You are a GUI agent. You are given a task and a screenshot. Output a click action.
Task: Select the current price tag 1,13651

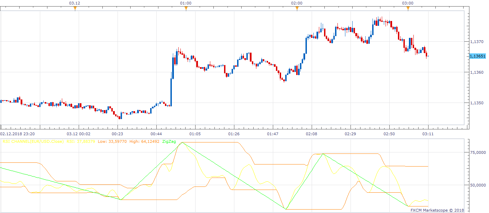(x=477, y=56)
